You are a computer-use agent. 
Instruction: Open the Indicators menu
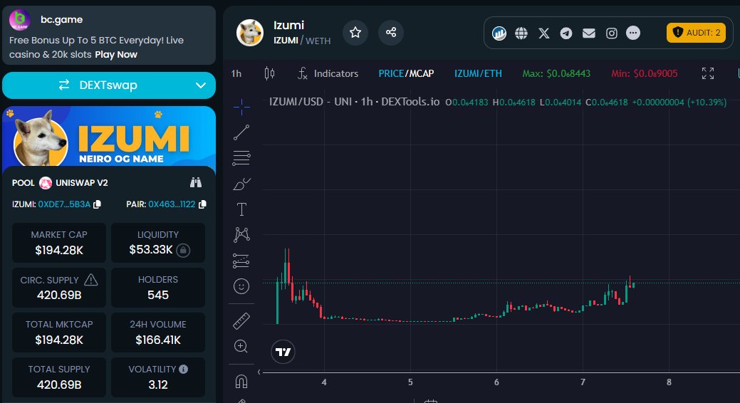(x=328, y=73)
